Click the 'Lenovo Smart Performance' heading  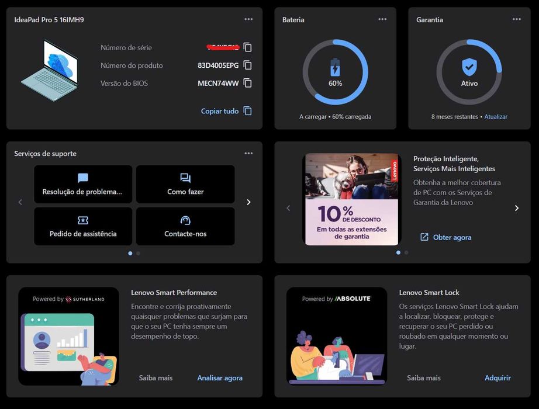(174, 293)
